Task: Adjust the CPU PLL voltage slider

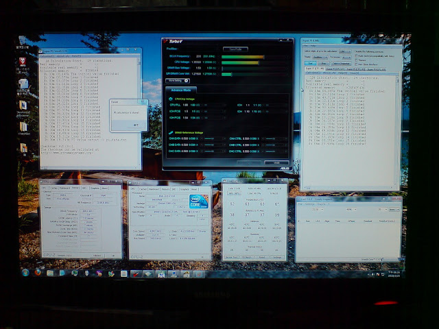Action: coord(215,105)
